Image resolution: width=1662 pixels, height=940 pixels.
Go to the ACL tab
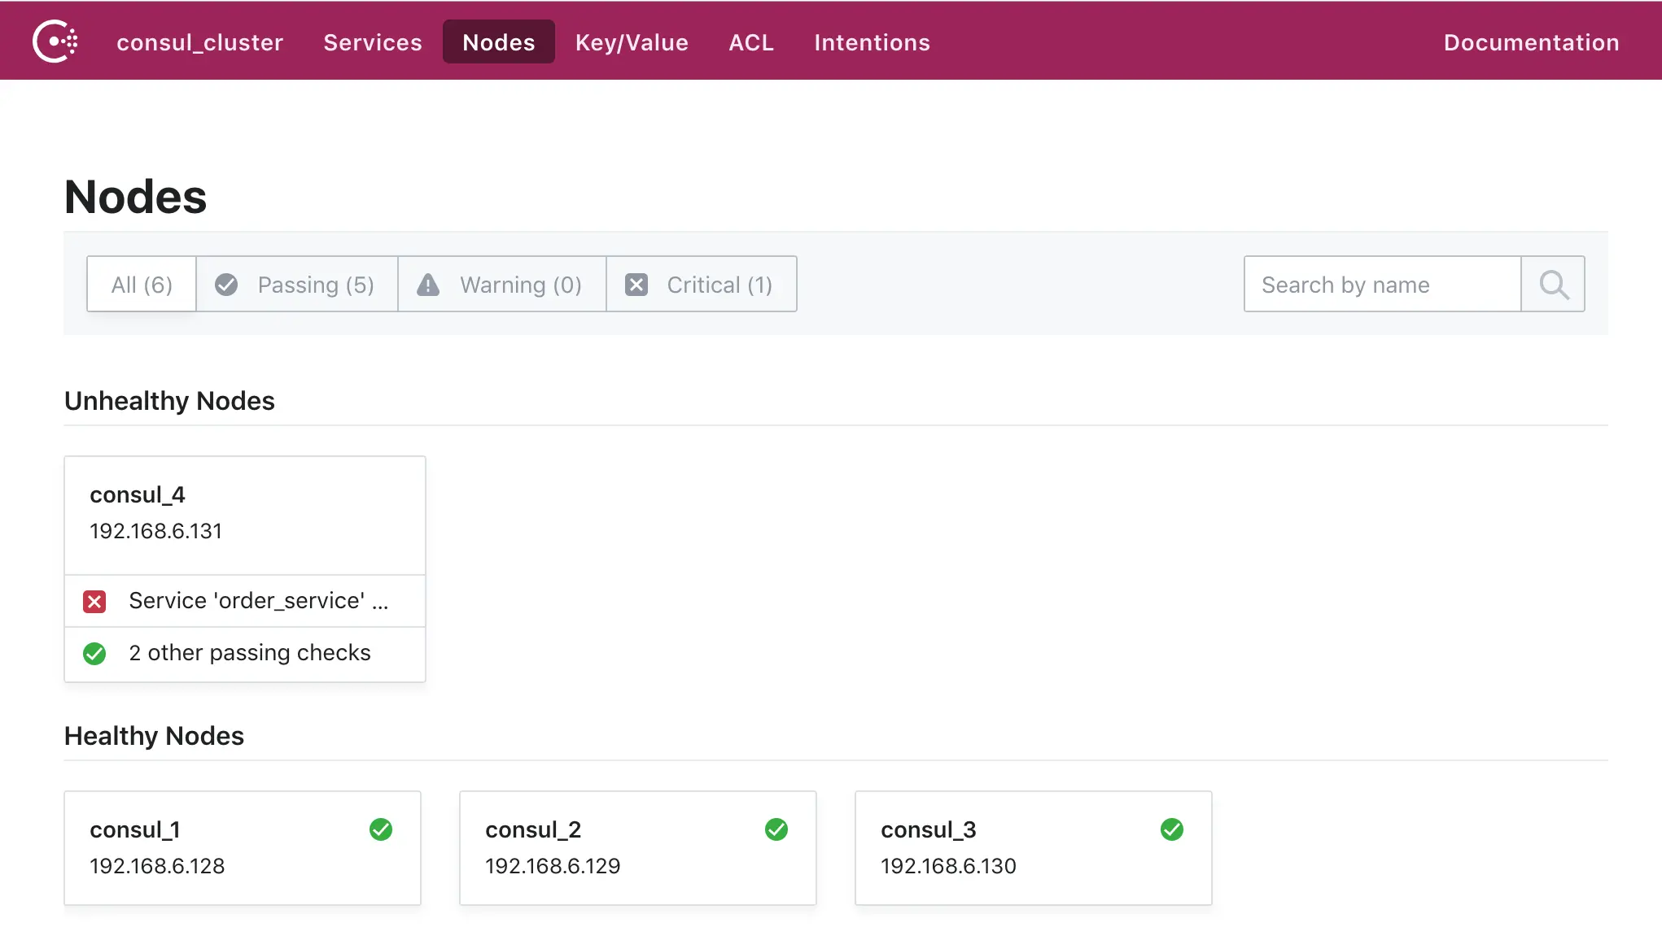pos(750,42)
